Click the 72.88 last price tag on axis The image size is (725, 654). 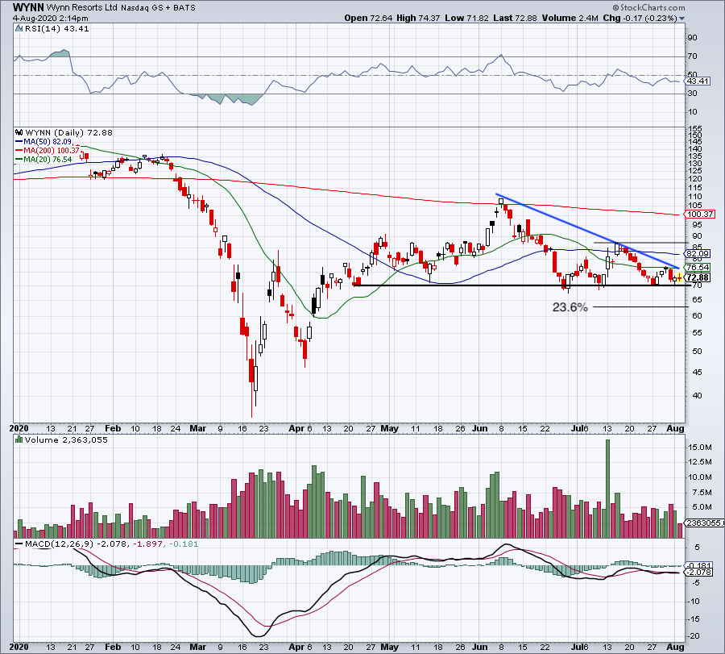pos(698,277)
